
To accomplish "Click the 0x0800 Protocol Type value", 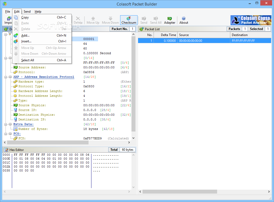I will click(x=89, y=86).
